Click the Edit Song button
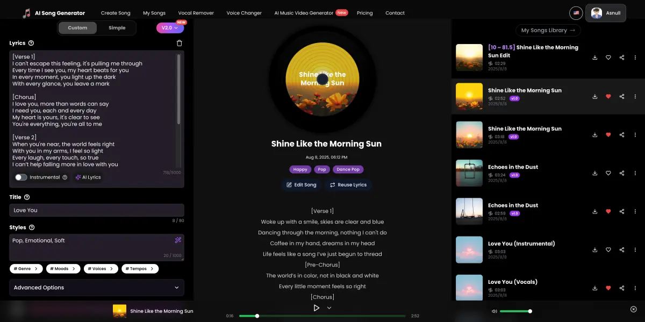The width and height of the screenshot is (645, 322). 301,185
